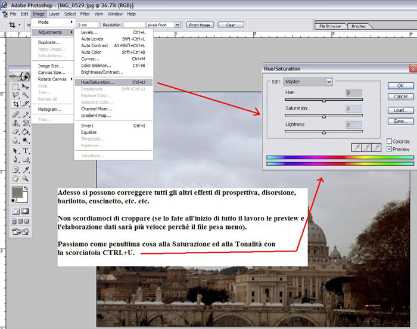
Task: Switch to Quick Mask mode
Action: coord(26,211)
